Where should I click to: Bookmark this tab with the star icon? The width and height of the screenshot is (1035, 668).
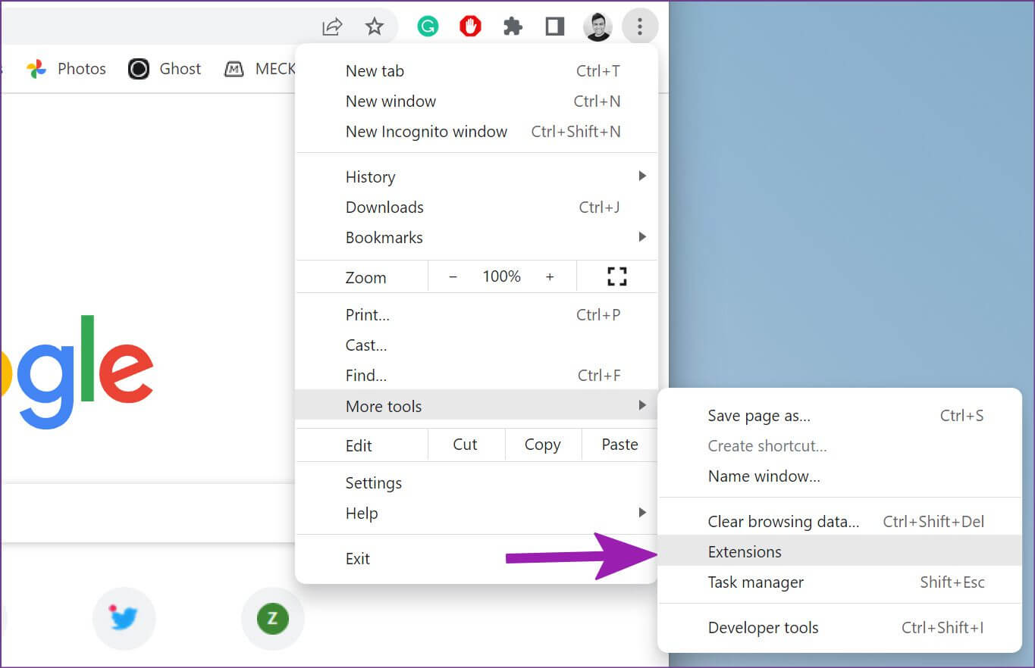[x=375, y=27]
